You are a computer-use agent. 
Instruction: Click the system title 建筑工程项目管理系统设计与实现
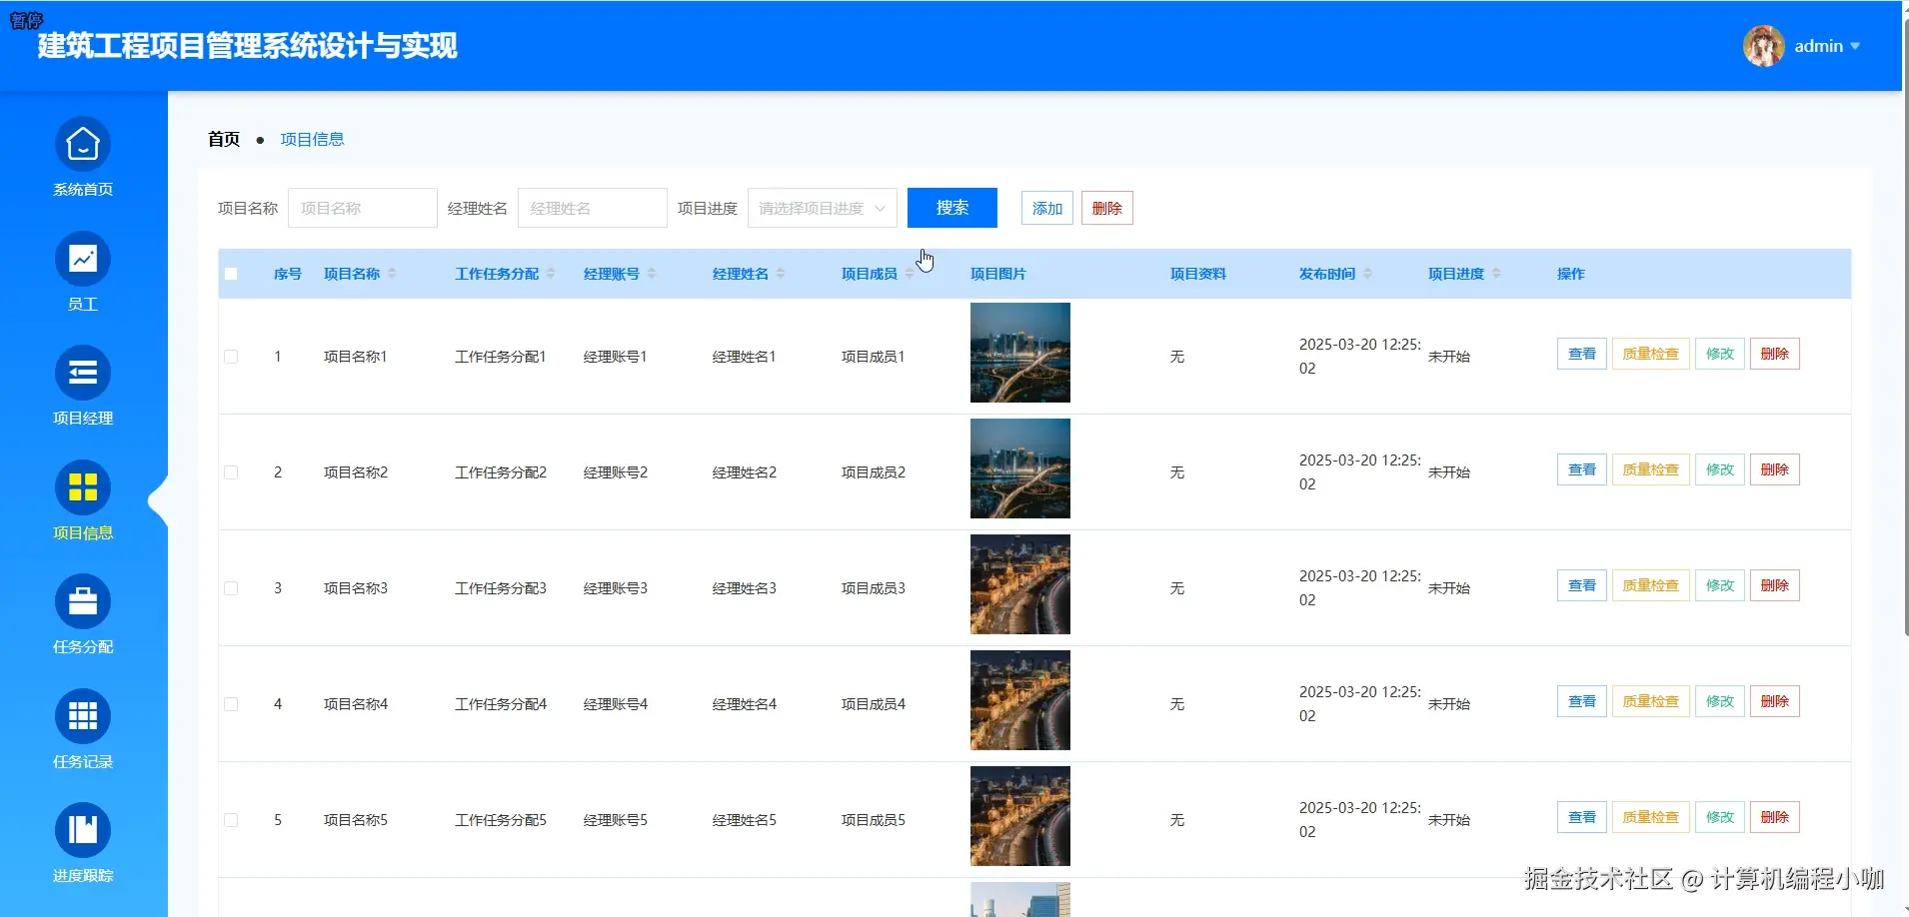tap(248, 46)
